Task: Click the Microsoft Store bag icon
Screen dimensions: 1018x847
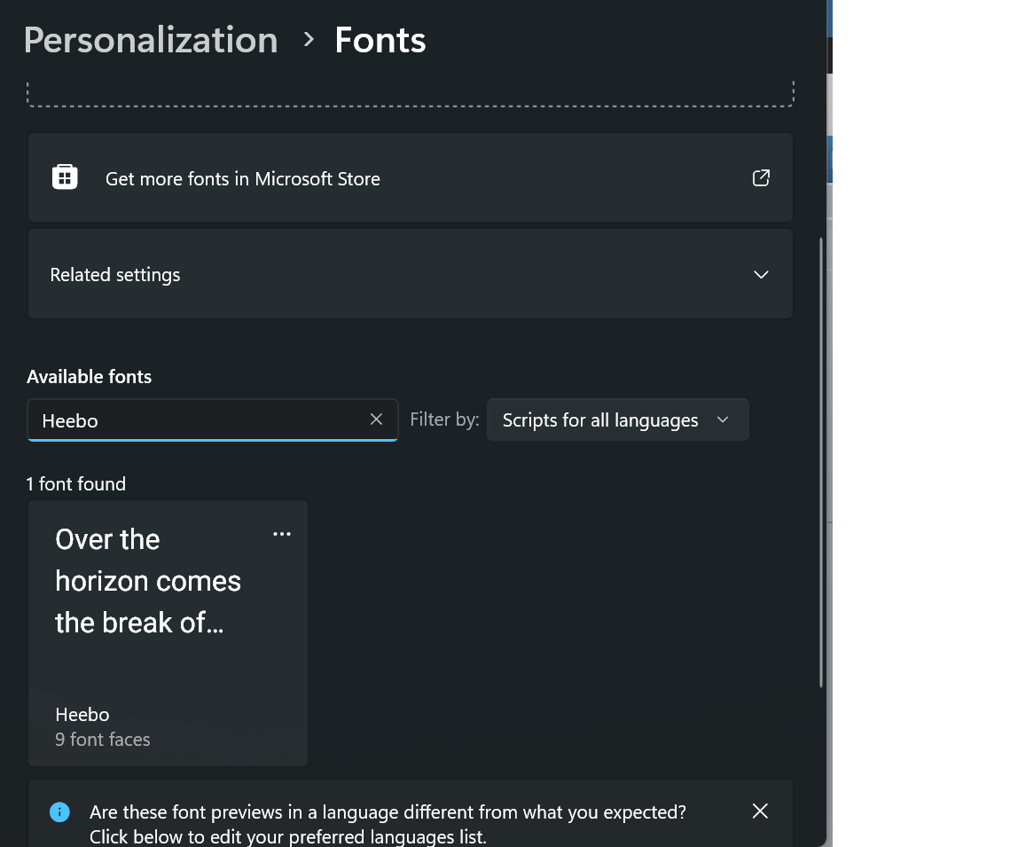Action: (65, 177)
